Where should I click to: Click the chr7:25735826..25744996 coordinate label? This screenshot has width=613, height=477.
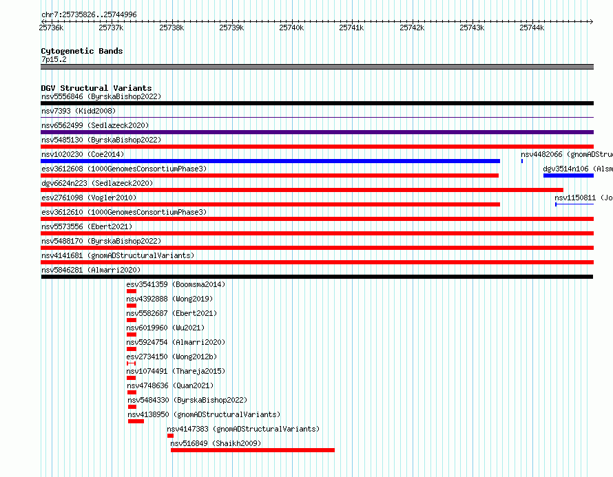point(89,14)
